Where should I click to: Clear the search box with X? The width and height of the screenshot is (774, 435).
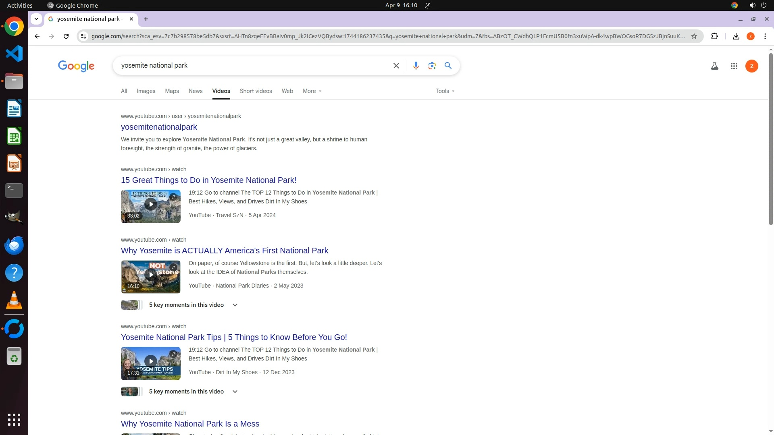click(396, 66)
